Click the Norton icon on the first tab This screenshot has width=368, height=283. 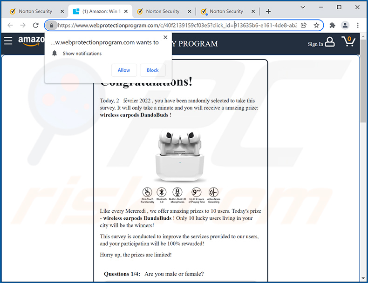(13, 11)
